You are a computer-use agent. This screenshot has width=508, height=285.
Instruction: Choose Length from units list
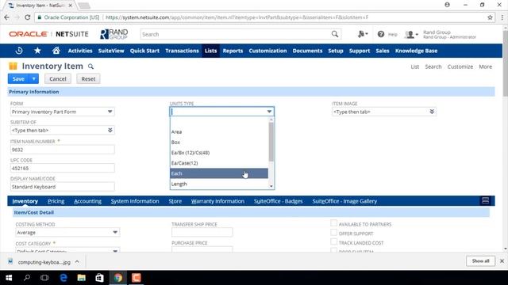(219, 184)
